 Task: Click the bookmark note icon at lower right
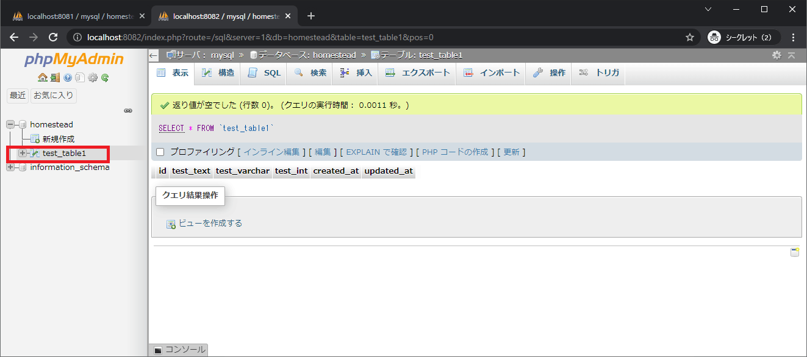point(795,252)
